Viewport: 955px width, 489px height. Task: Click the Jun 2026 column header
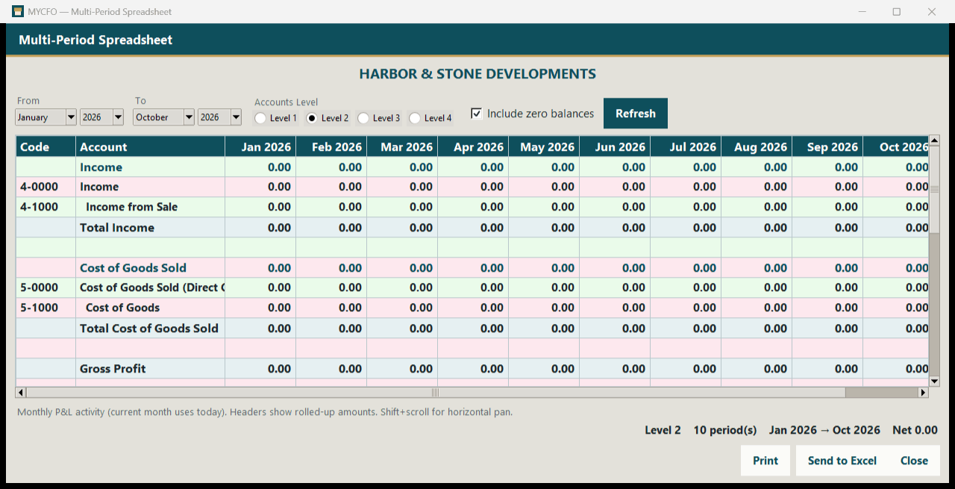point(615,147)
